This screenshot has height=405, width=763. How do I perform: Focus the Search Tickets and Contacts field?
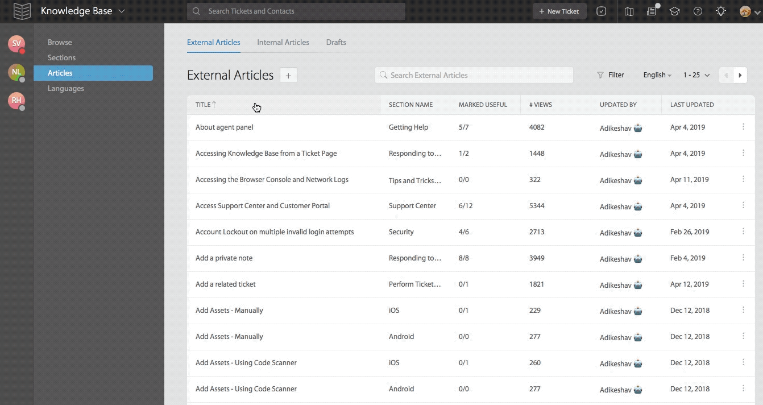(296, 11)
